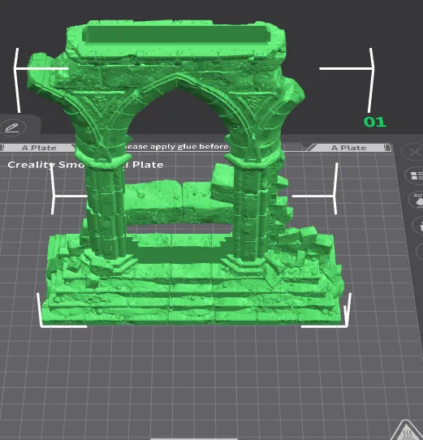Click the right 'A Plate' label

(349, 148)
